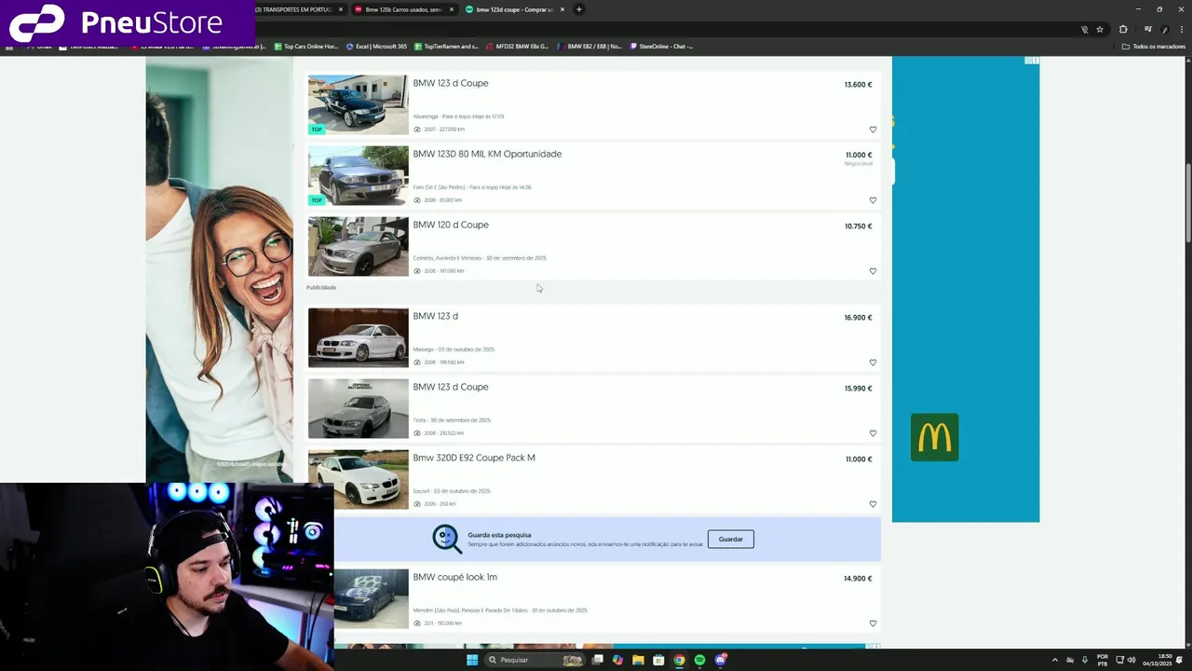Open 'BMW E82 / E88 | No...' bookmark
This screenshot has height=671, width=1192.
pos(589,46)
